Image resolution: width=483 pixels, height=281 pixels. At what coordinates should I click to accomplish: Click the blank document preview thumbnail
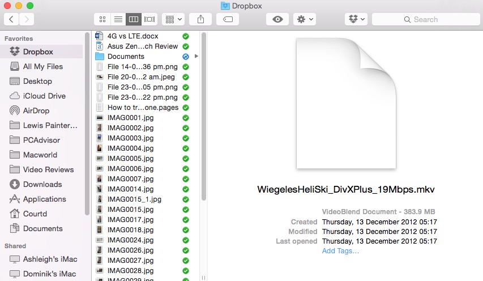click(346, 103)
